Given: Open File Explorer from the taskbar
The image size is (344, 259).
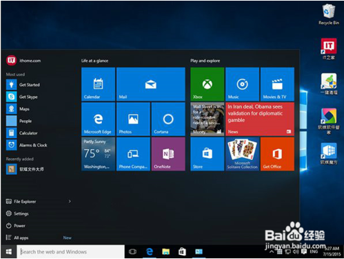Looking at the screenshot, I should tap(165, 251).
